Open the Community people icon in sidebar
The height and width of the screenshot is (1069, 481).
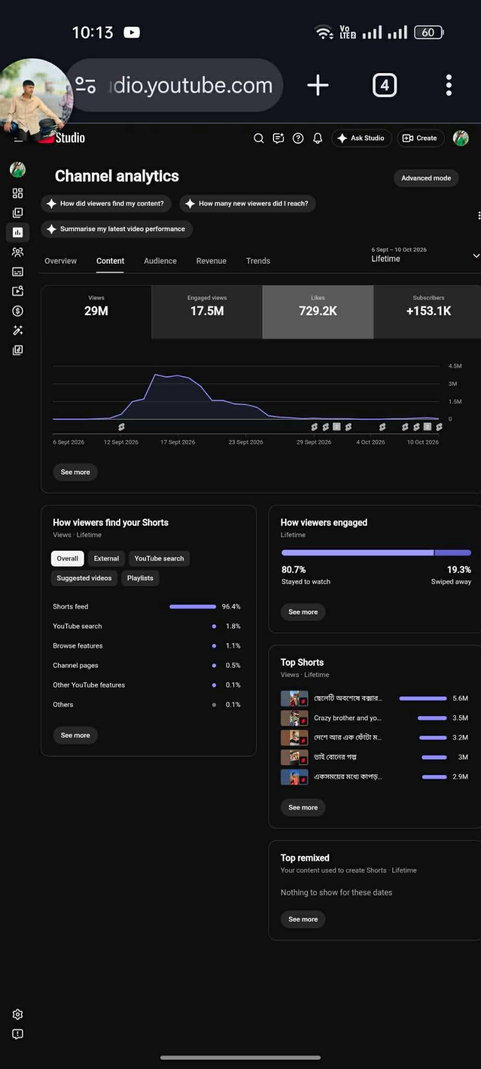18,252
